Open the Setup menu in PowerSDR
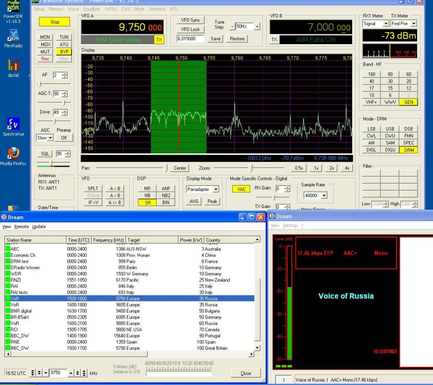Screen dimensions: 433x385 click(38, 9)
